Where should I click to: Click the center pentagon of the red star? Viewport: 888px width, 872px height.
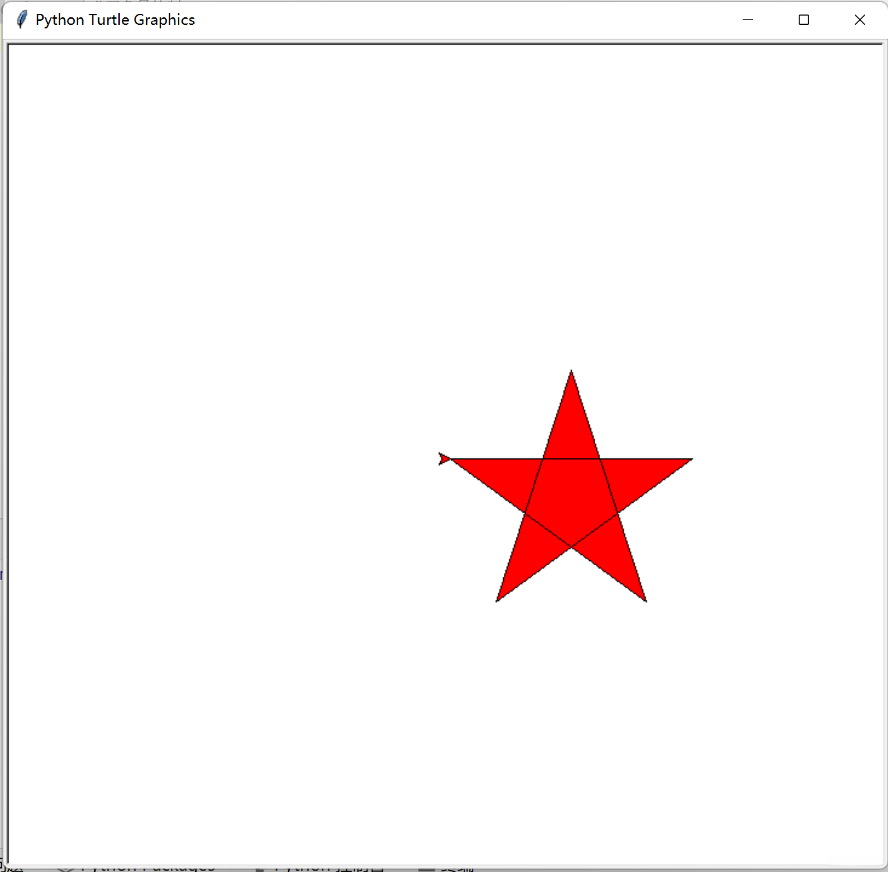(x=572, y=499)
